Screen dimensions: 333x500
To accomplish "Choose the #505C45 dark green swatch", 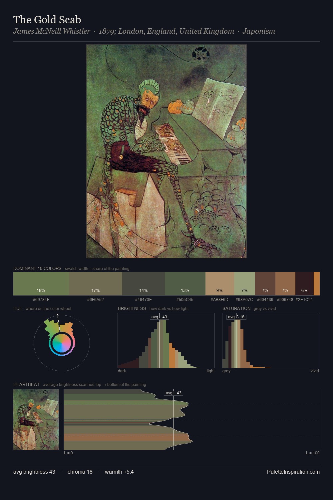I will (x=185, y=284).
